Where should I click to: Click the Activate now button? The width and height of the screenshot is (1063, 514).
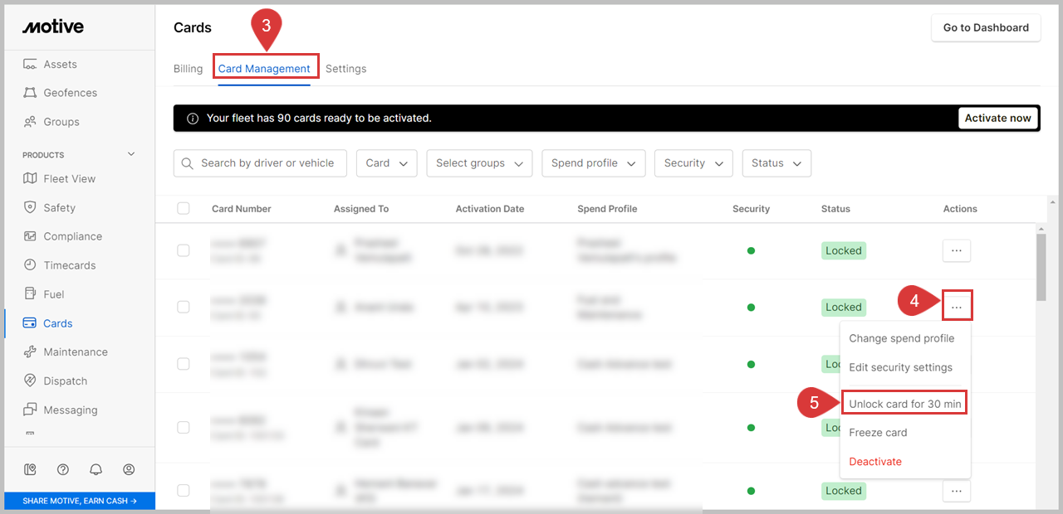click(997, 119)
